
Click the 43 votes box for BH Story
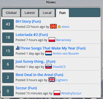[8, 24]
